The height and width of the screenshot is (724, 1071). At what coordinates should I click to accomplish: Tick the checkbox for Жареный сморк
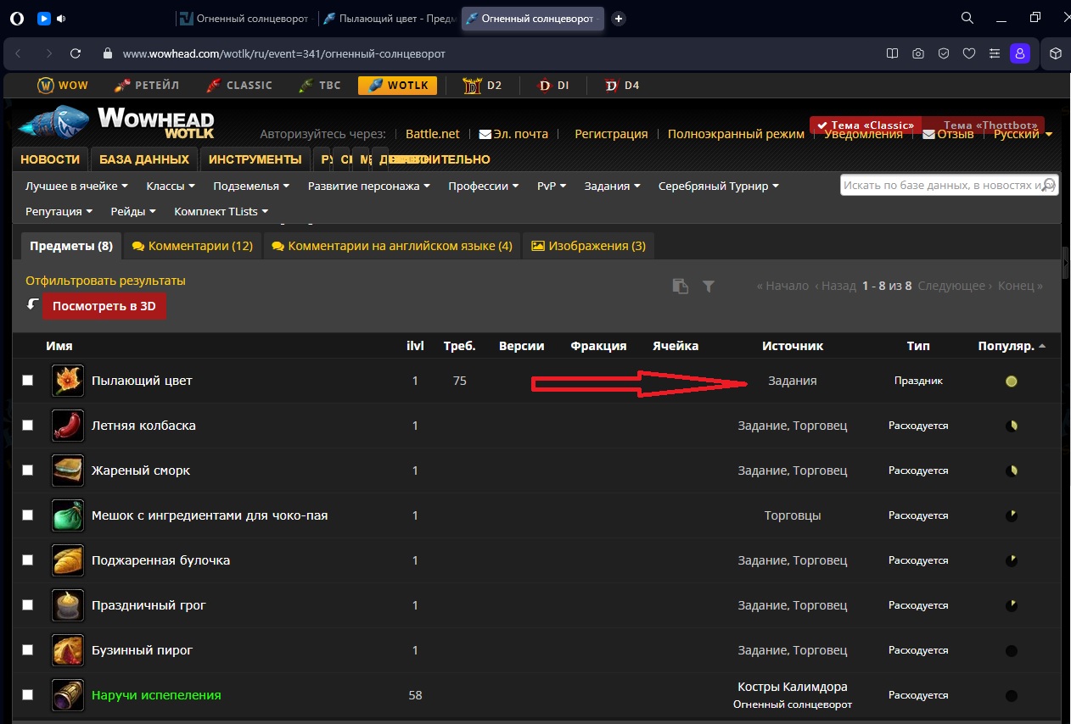pyautogui.click(x=28, y=471)
